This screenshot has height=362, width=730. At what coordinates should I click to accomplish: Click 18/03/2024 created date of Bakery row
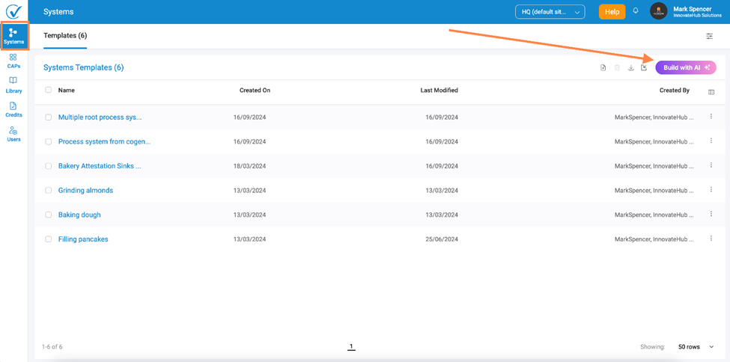[249, 166]
